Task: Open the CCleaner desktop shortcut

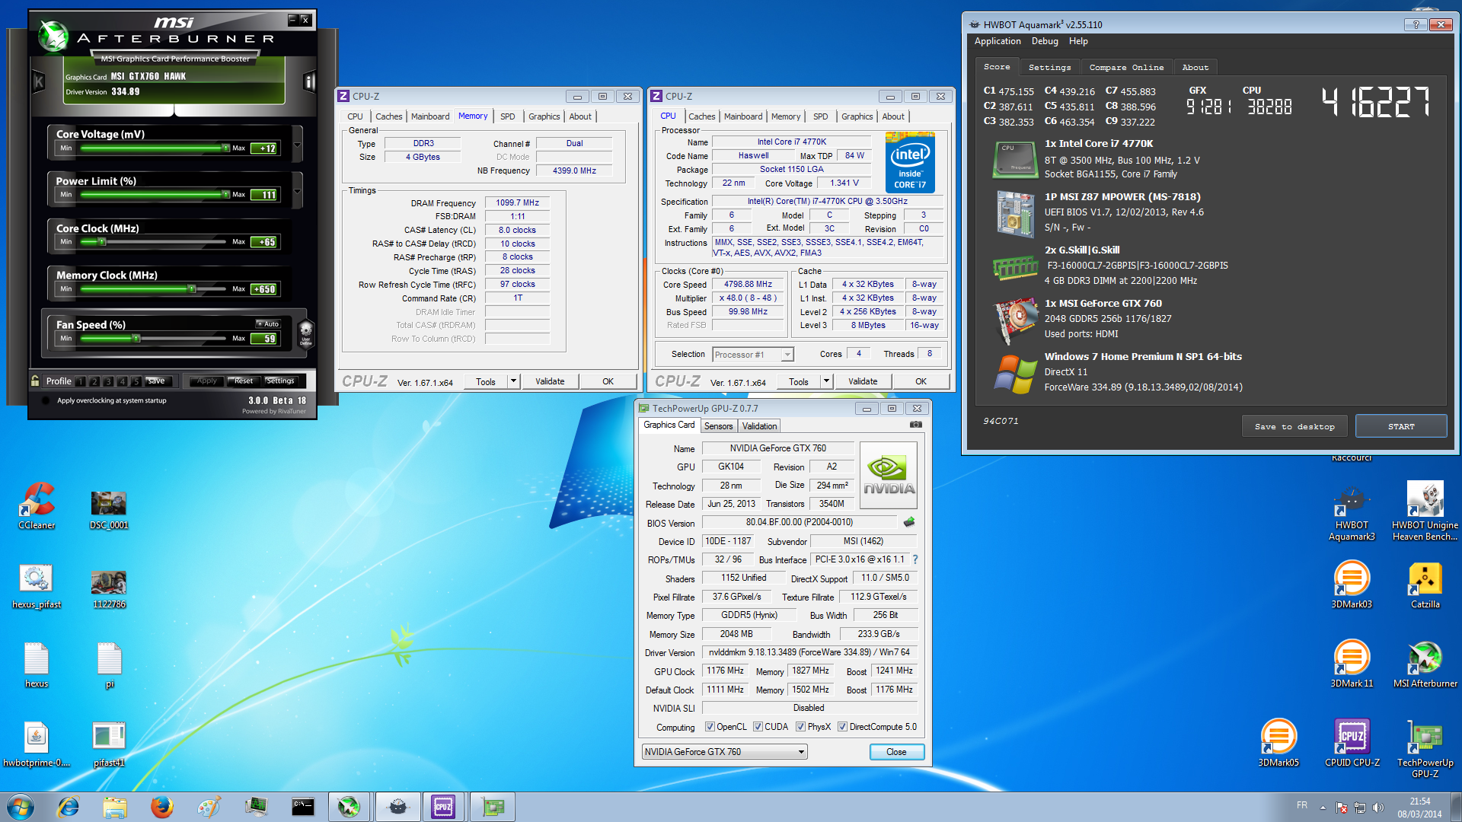Action: point(37,505)
